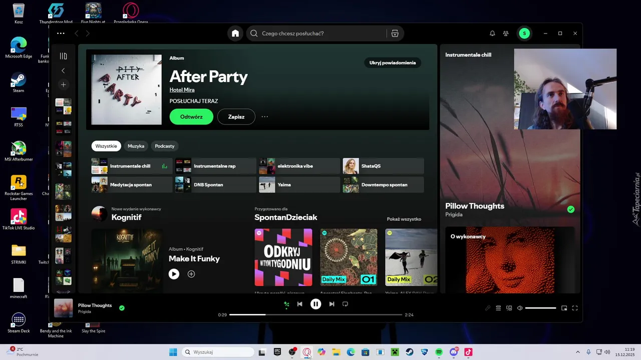The image size is (641, 360).
Task: Toggle Smart Shuffle in the player bar
Action: 286,304
